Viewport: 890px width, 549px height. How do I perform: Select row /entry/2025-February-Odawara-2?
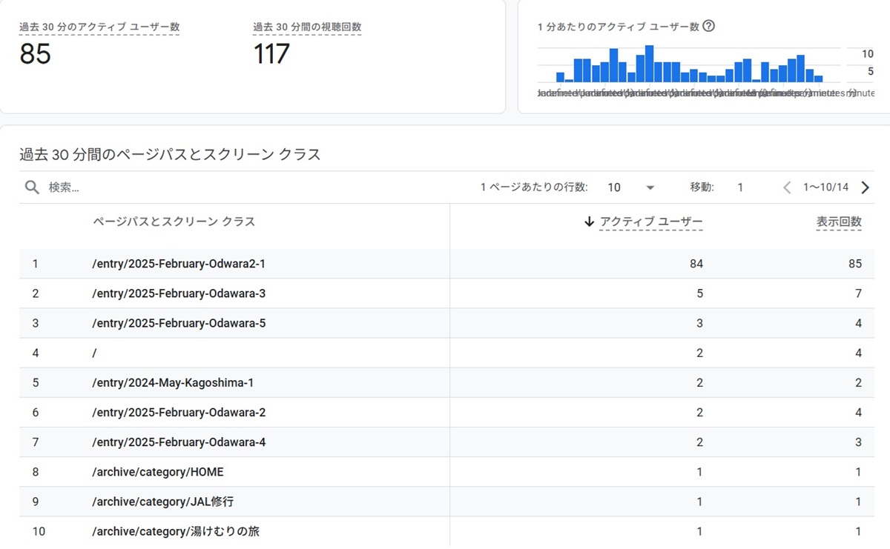coord(446,413)
